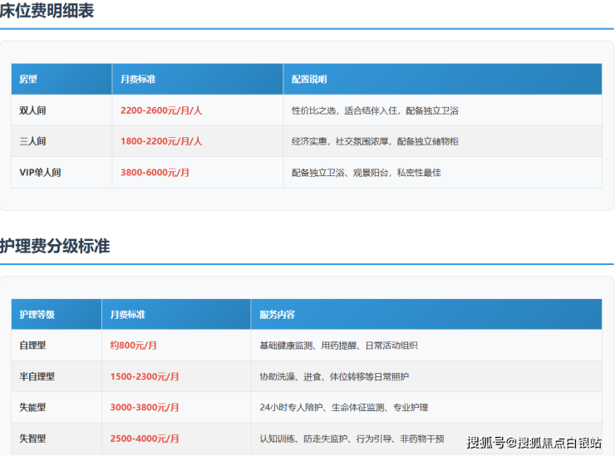Click the 3000-3800元/月 price for 失能型

coord(145,408)
